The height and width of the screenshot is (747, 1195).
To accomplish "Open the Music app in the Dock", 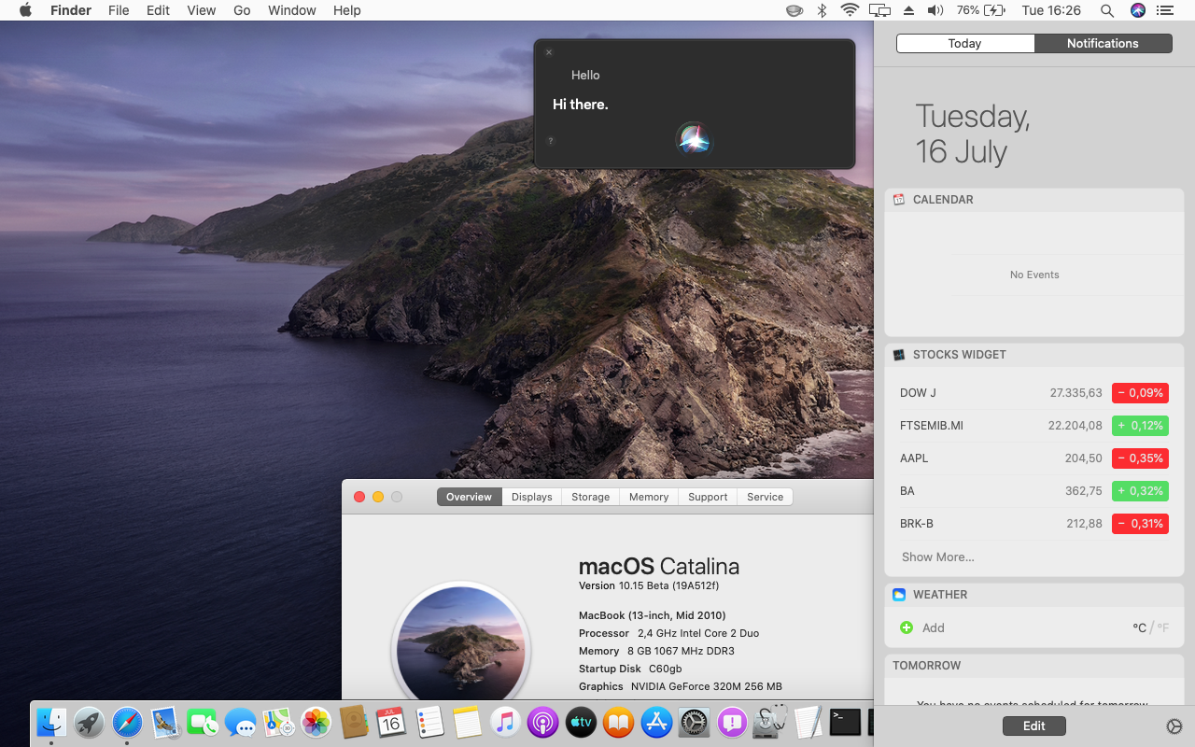I will tap(505, 722).
